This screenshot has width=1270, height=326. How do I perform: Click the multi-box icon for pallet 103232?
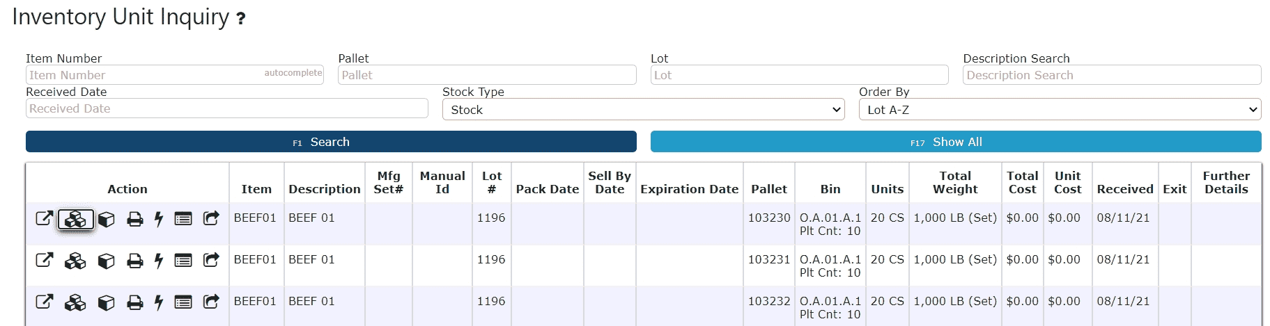click(75, 302)
